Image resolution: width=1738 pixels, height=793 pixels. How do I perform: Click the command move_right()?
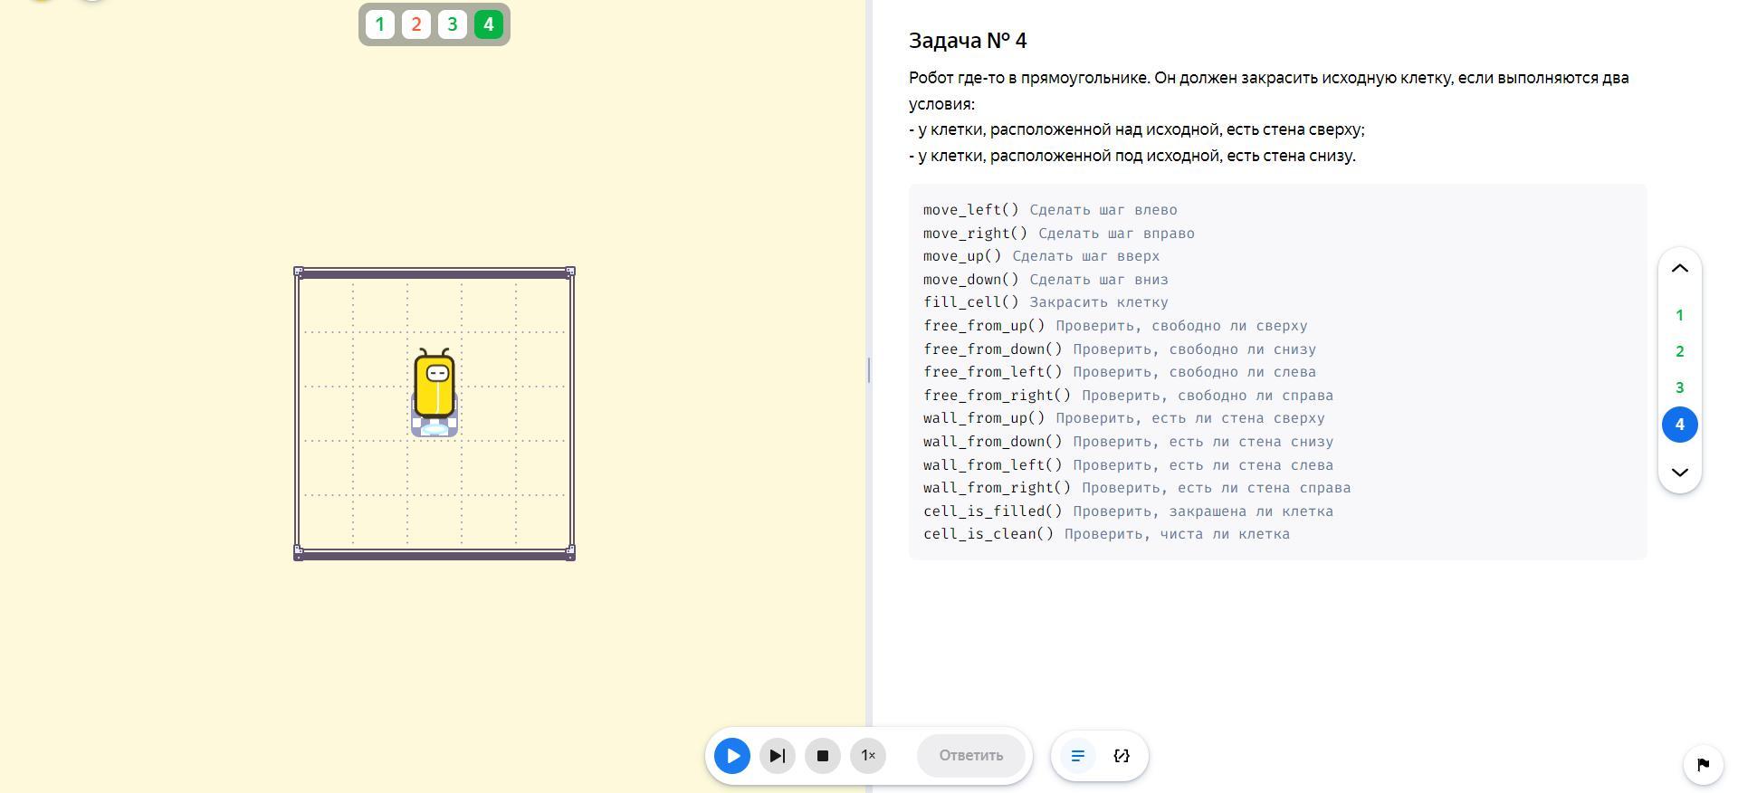pyautogui.click(x=976, y=234)
